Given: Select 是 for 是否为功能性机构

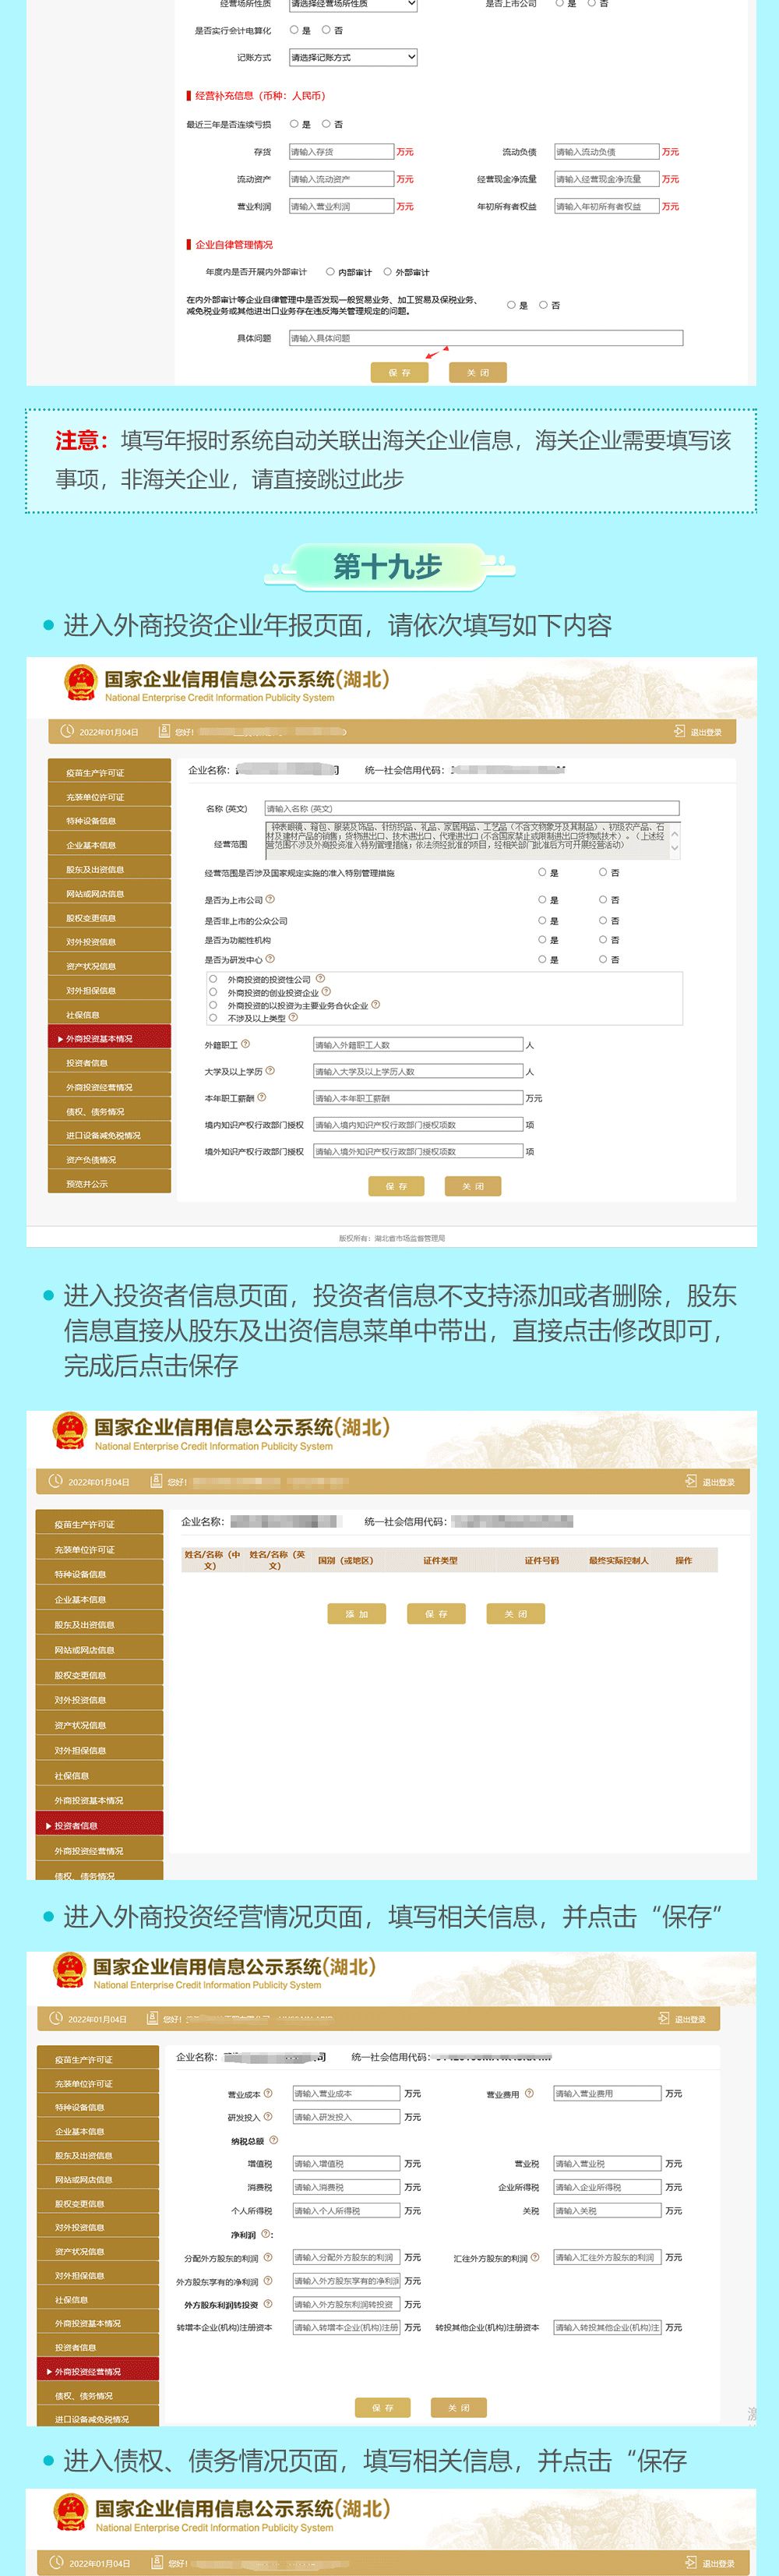Looking at the screenshot, I should point(542,940).
